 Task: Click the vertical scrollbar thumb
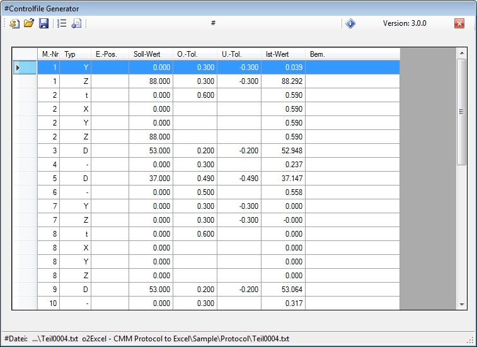[x=462, y=112]
